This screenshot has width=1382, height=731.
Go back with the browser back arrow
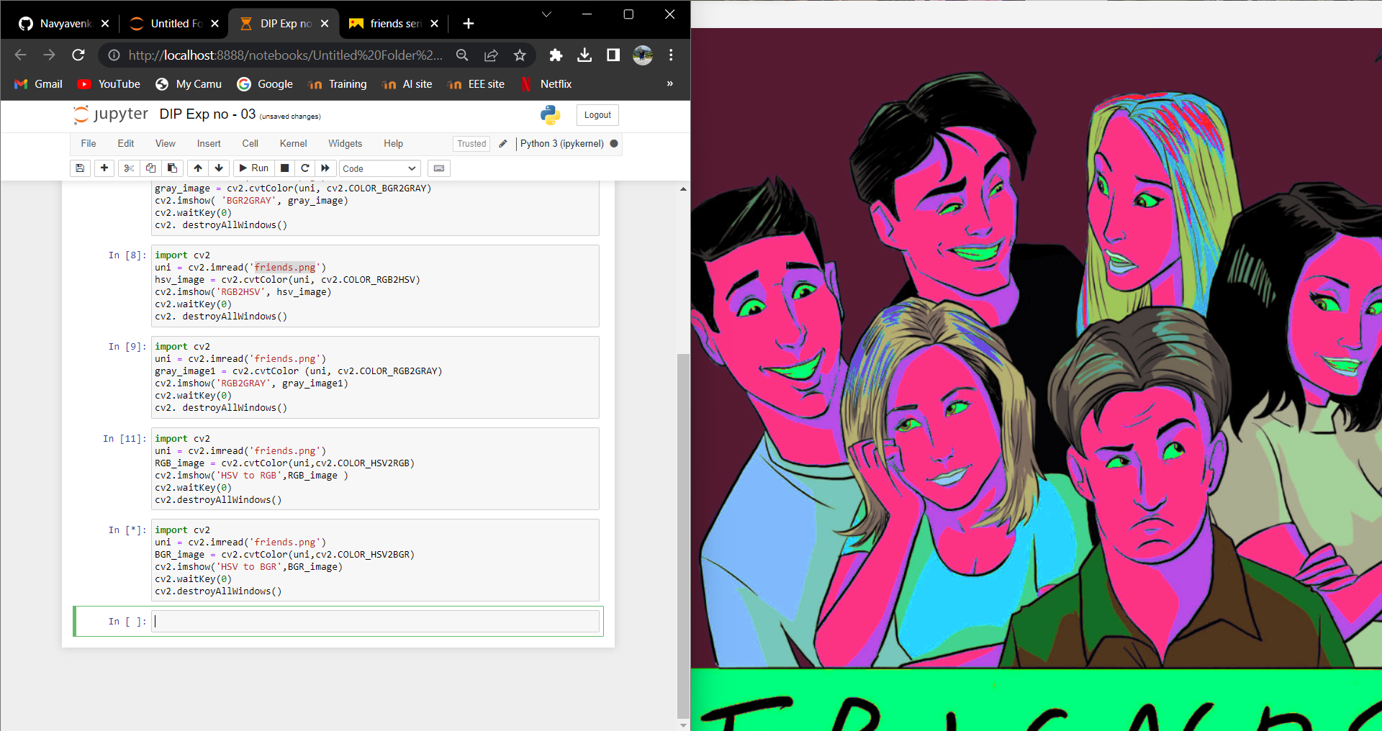coord(21,55)
